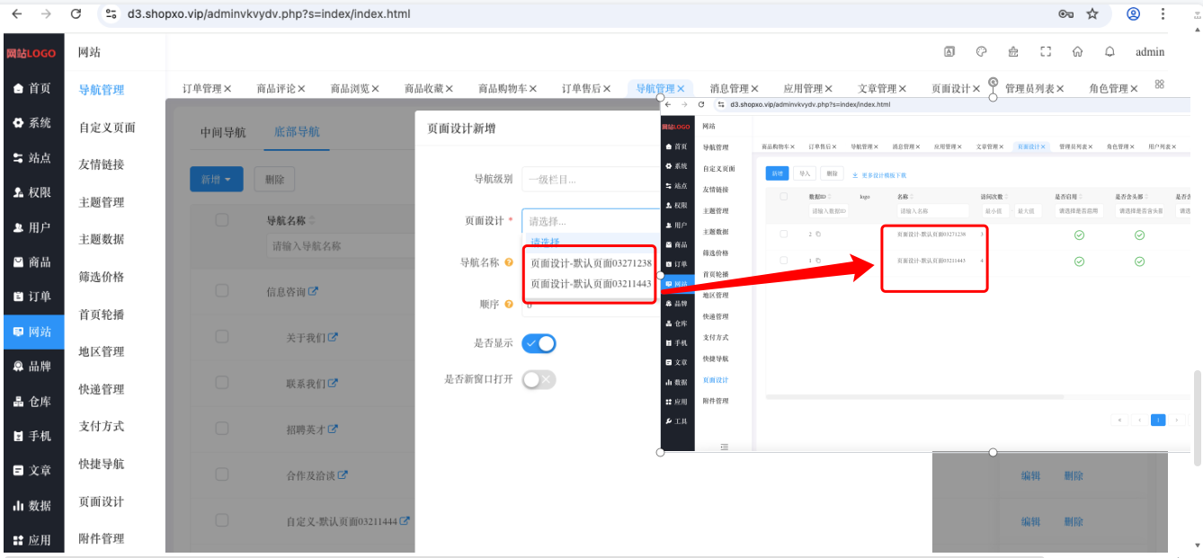Open 自定义页面 in the side menu
The image size is (1203, 558).
pyautogui.click(x=107, y=128)
